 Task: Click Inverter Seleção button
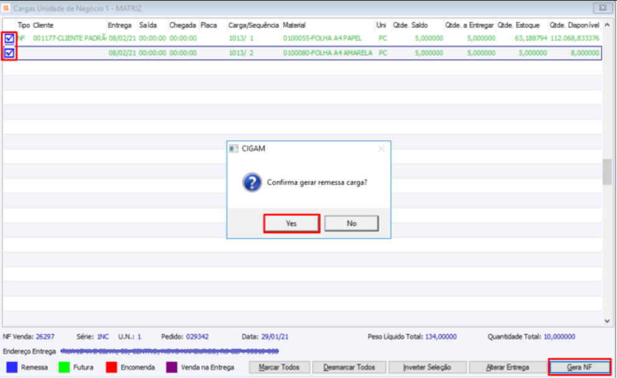tap(427, 367)
